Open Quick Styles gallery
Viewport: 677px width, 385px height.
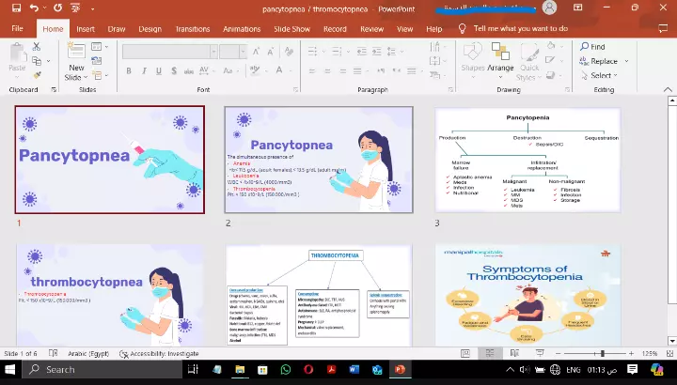[528, 60]
